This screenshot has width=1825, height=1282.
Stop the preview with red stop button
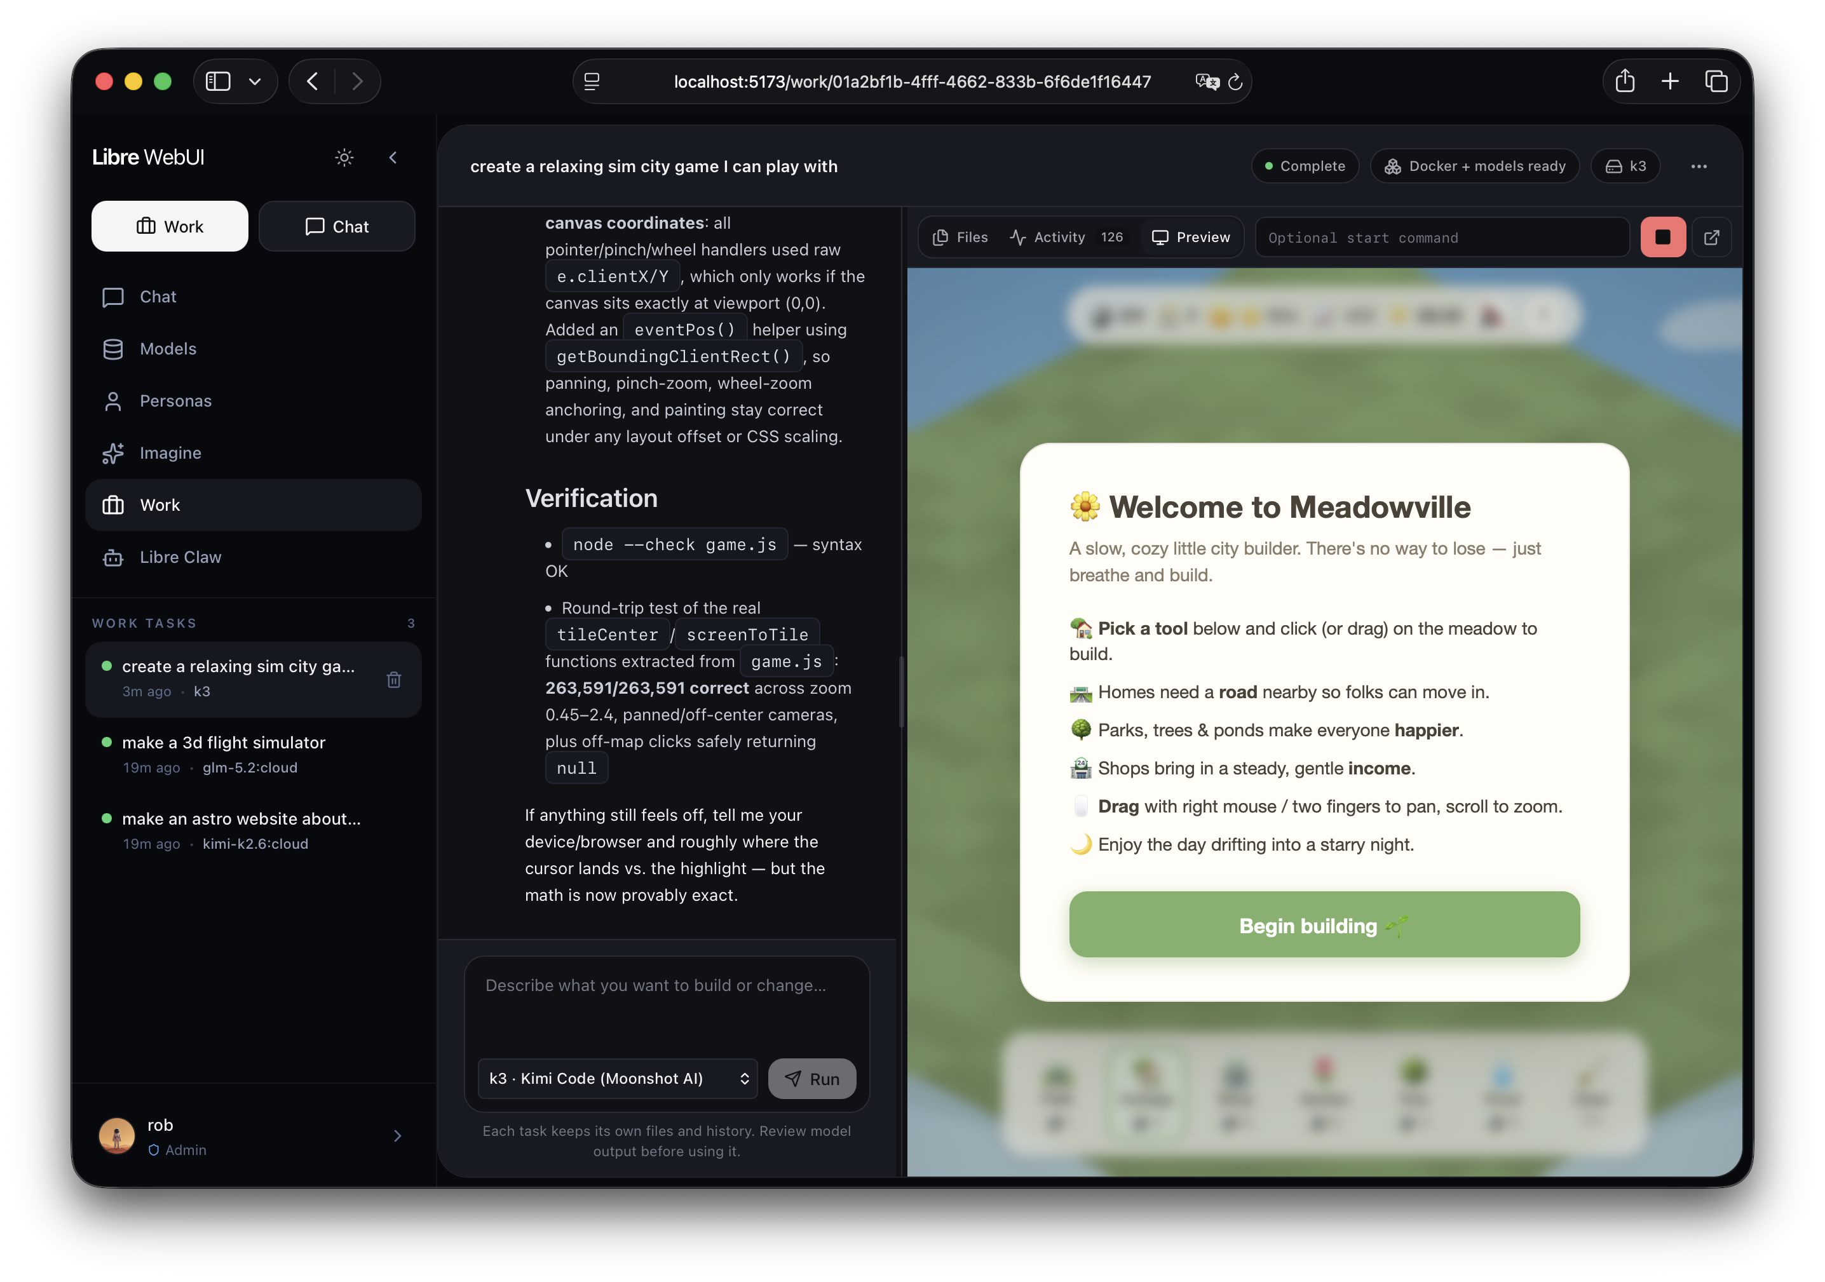pos(1663,237)
